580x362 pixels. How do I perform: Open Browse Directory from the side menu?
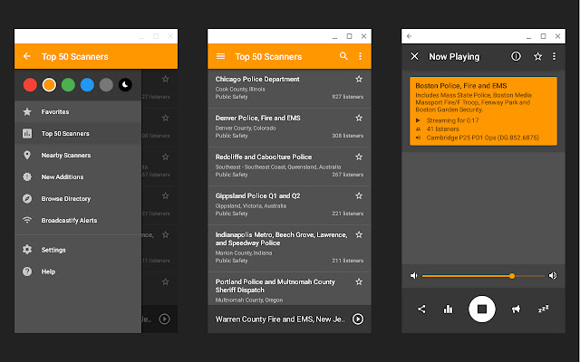click(66, 198)
